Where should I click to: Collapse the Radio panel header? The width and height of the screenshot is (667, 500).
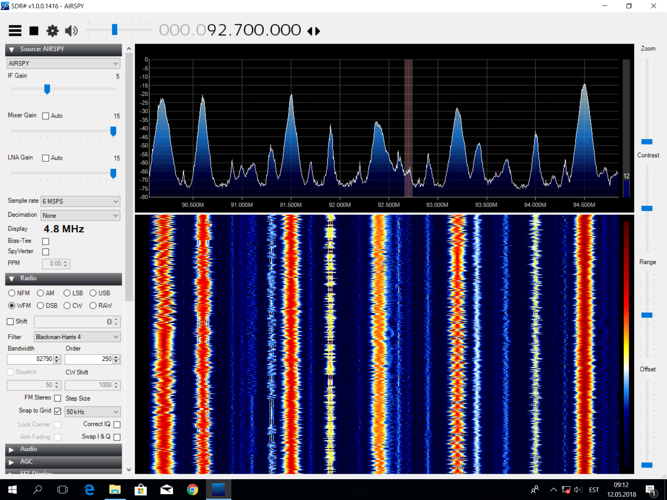coord(63,278)
